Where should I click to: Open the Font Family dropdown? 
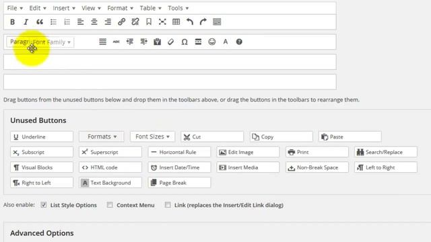click(x=53, y=42)
